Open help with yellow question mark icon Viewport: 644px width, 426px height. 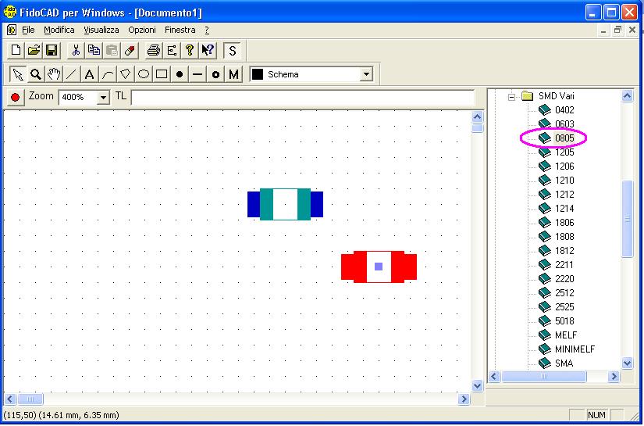coord(190,51)
